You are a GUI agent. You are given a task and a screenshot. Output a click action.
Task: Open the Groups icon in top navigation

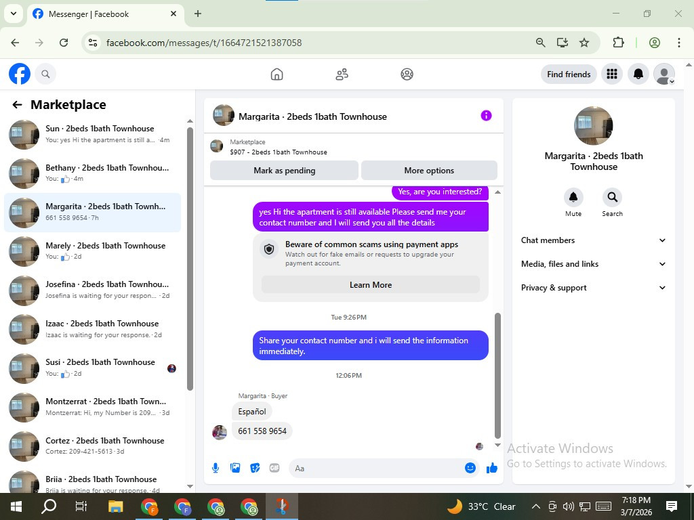tap(407, 74)
